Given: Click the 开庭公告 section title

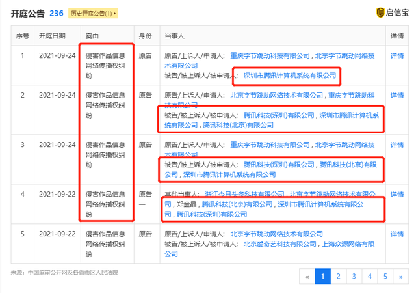Looking at the screenshot, I should tap(27, 13).
